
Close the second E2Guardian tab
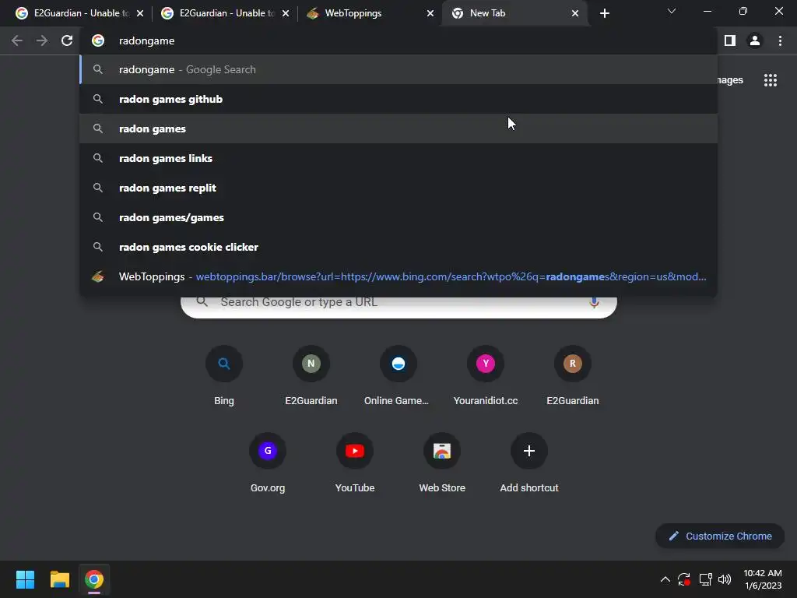click(x=286, y=13)
